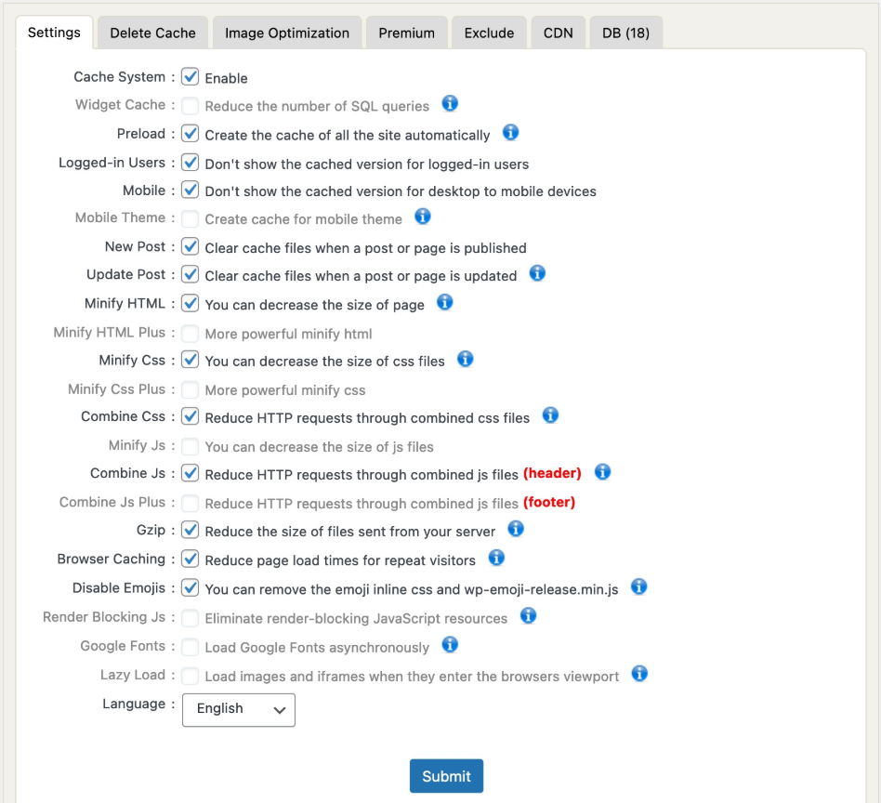Image resolution: width=881 pixels, height=803 pixels.
Task: Switch to the Delete Cache tab
Action: pos(151,32)
